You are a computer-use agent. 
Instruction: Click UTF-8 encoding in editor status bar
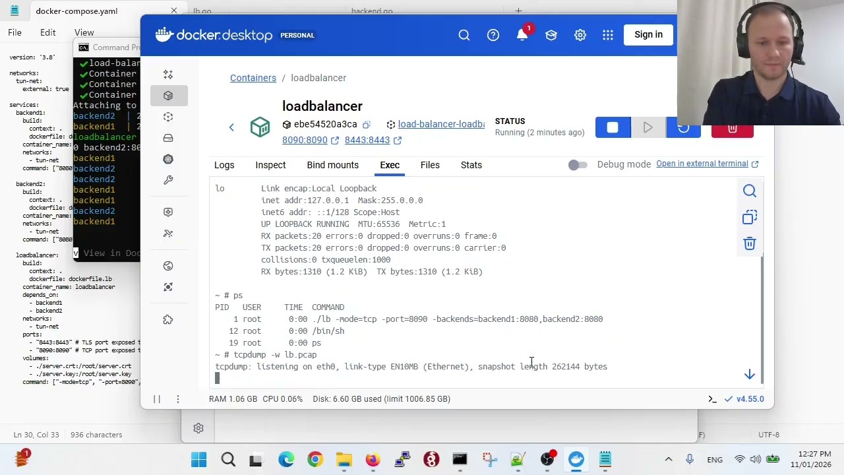click(769, 435)
